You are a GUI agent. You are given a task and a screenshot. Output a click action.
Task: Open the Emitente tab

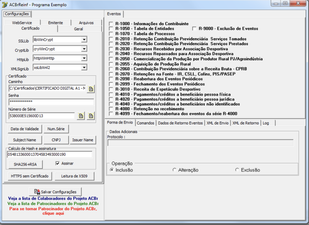(x=56, y=23)
